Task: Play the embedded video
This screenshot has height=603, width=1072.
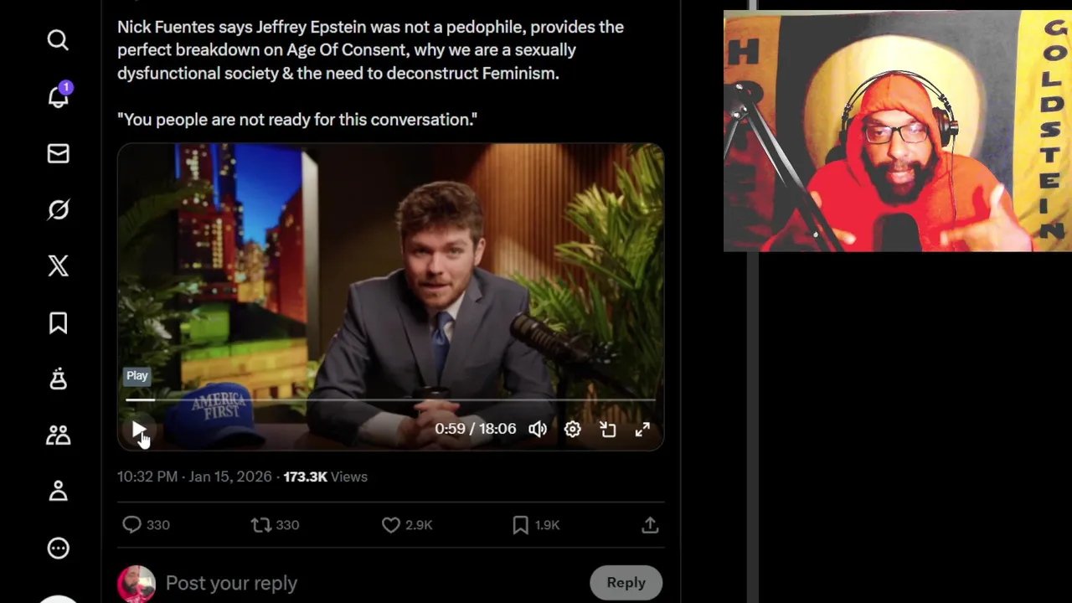Action: 138,430
